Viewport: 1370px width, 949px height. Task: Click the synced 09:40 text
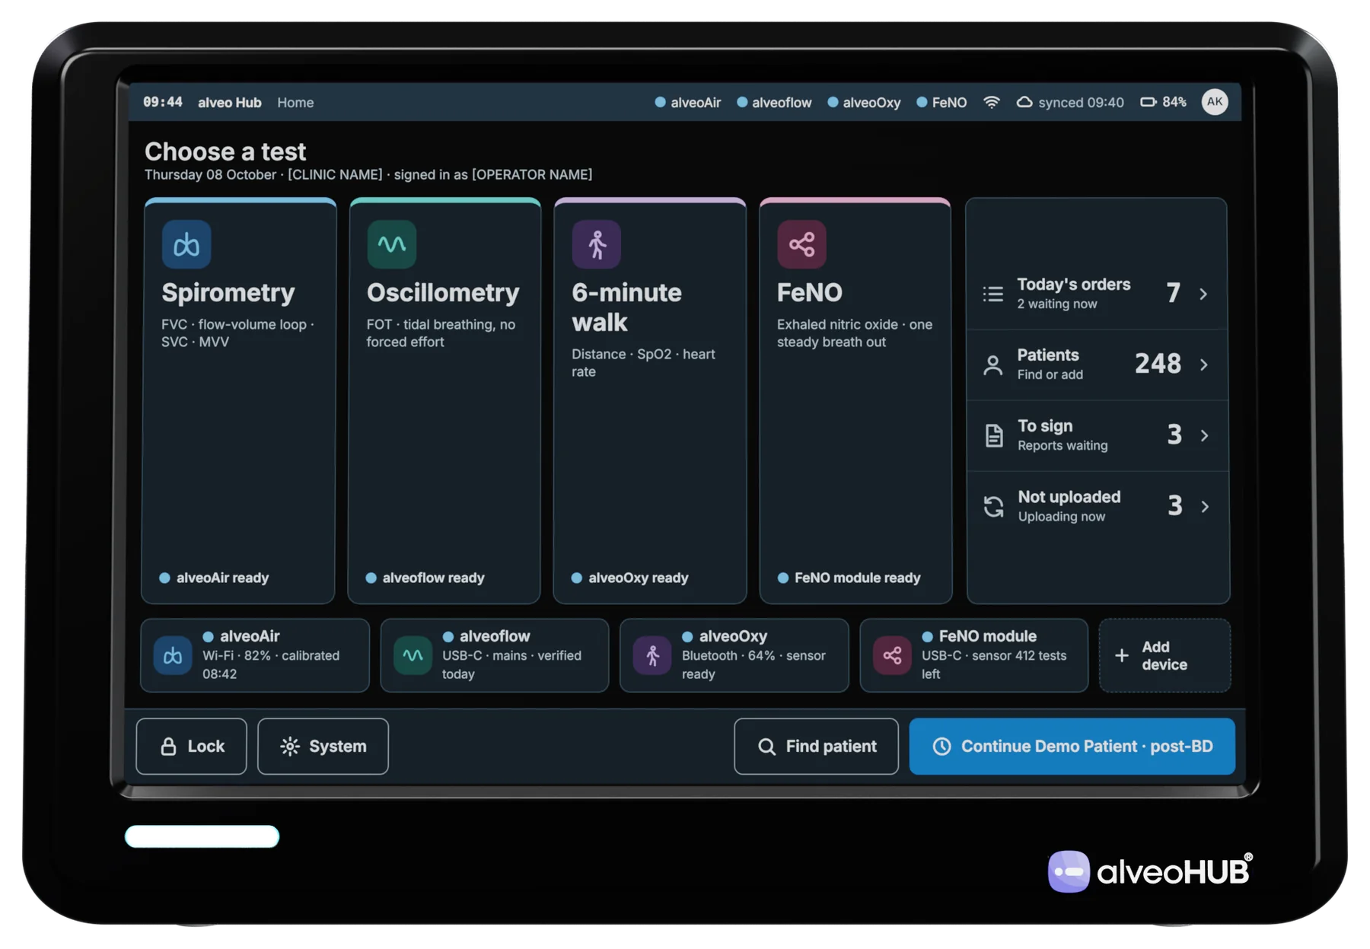tap(1081, 102)
